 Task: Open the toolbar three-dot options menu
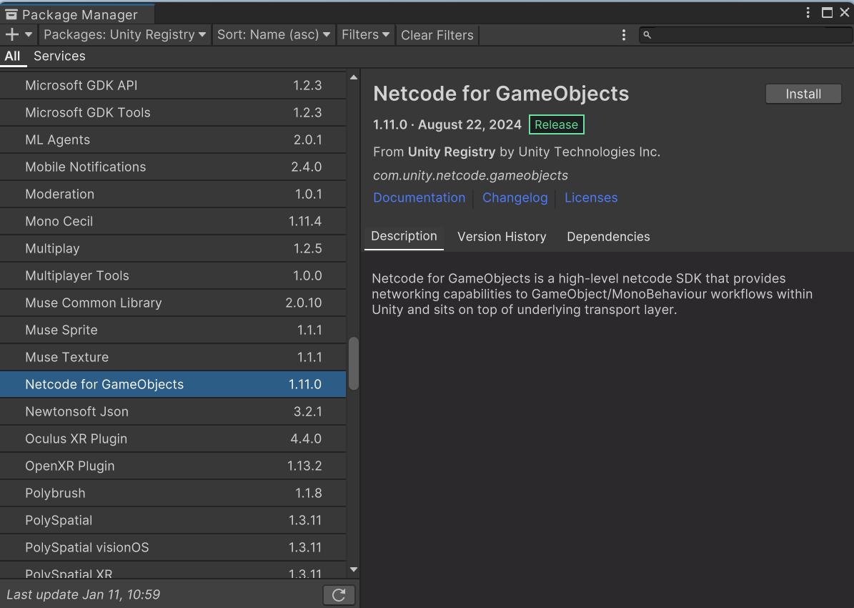pos(624,35)
